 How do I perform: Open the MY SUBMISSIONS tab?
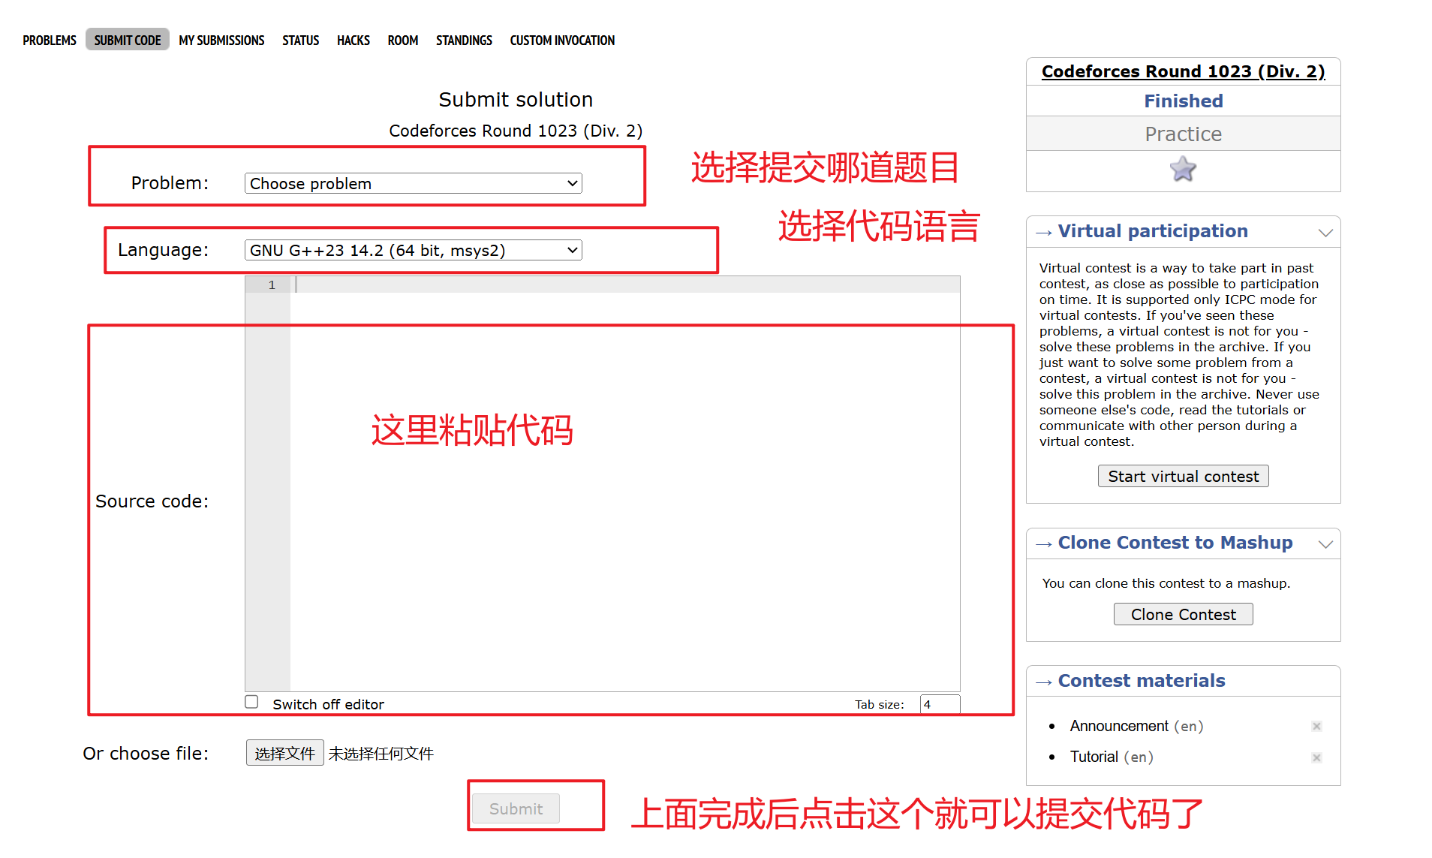(x=221, y=40)
